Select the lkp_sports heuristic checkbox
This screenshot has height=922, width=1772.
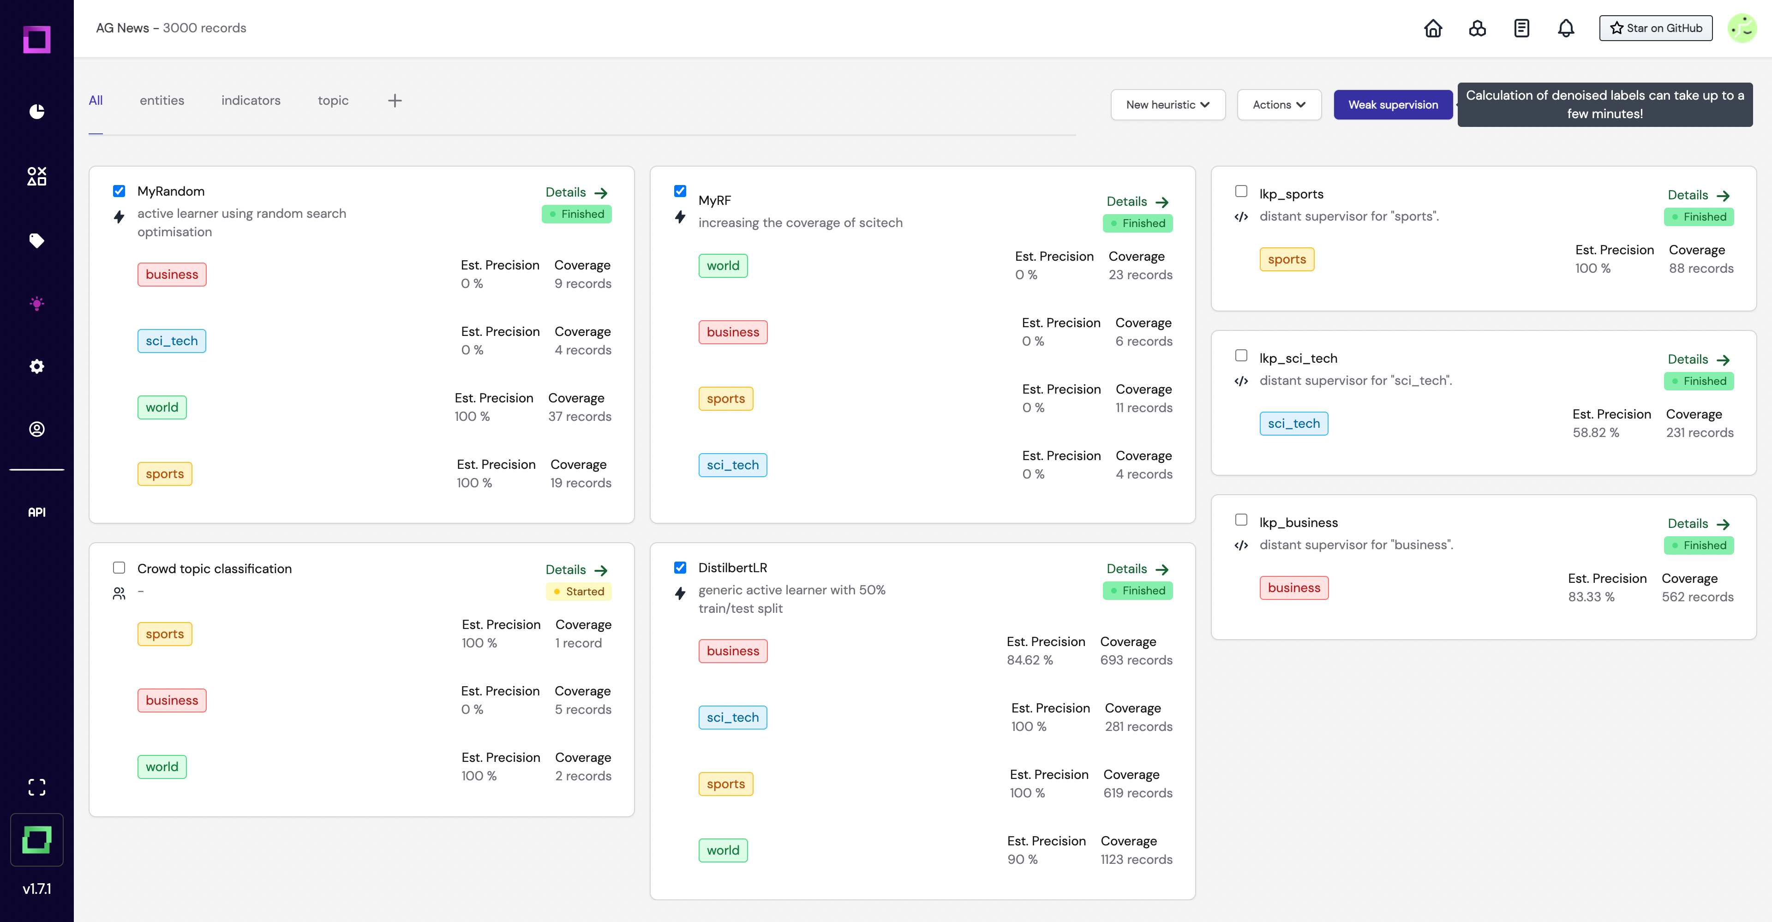pyautogui.click(x=1241, y=191)
